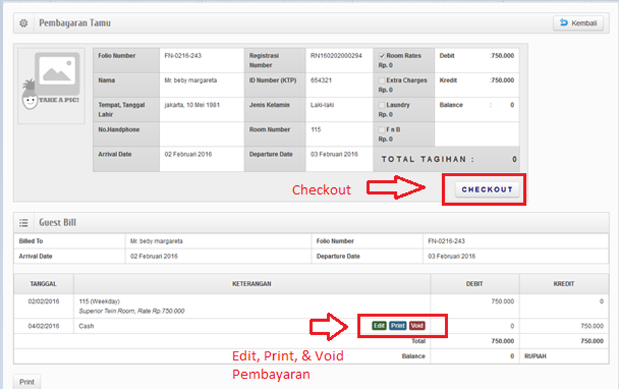The height and width of the screenshot is (389, 619).
Task: Click the TANGGAL column header
Action: tap(43, 284)
